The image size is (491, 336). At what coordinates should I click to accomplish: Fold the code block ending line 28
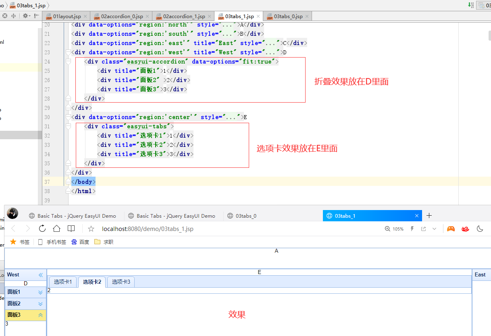[68, 99]
